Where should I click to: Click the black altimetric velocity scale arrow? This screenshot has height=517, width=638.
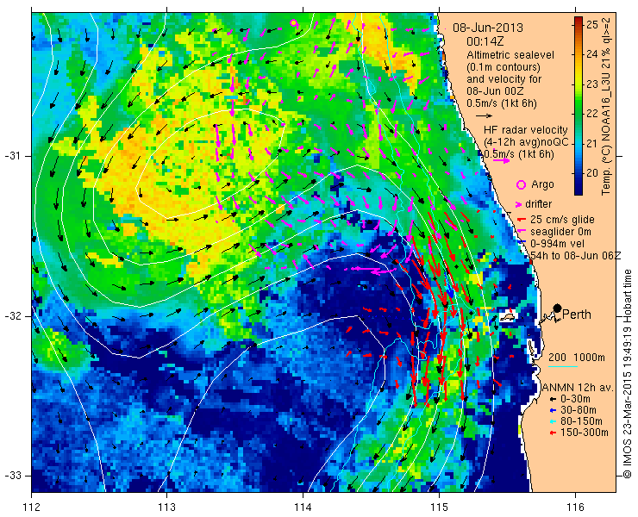(x=484, y=116)
